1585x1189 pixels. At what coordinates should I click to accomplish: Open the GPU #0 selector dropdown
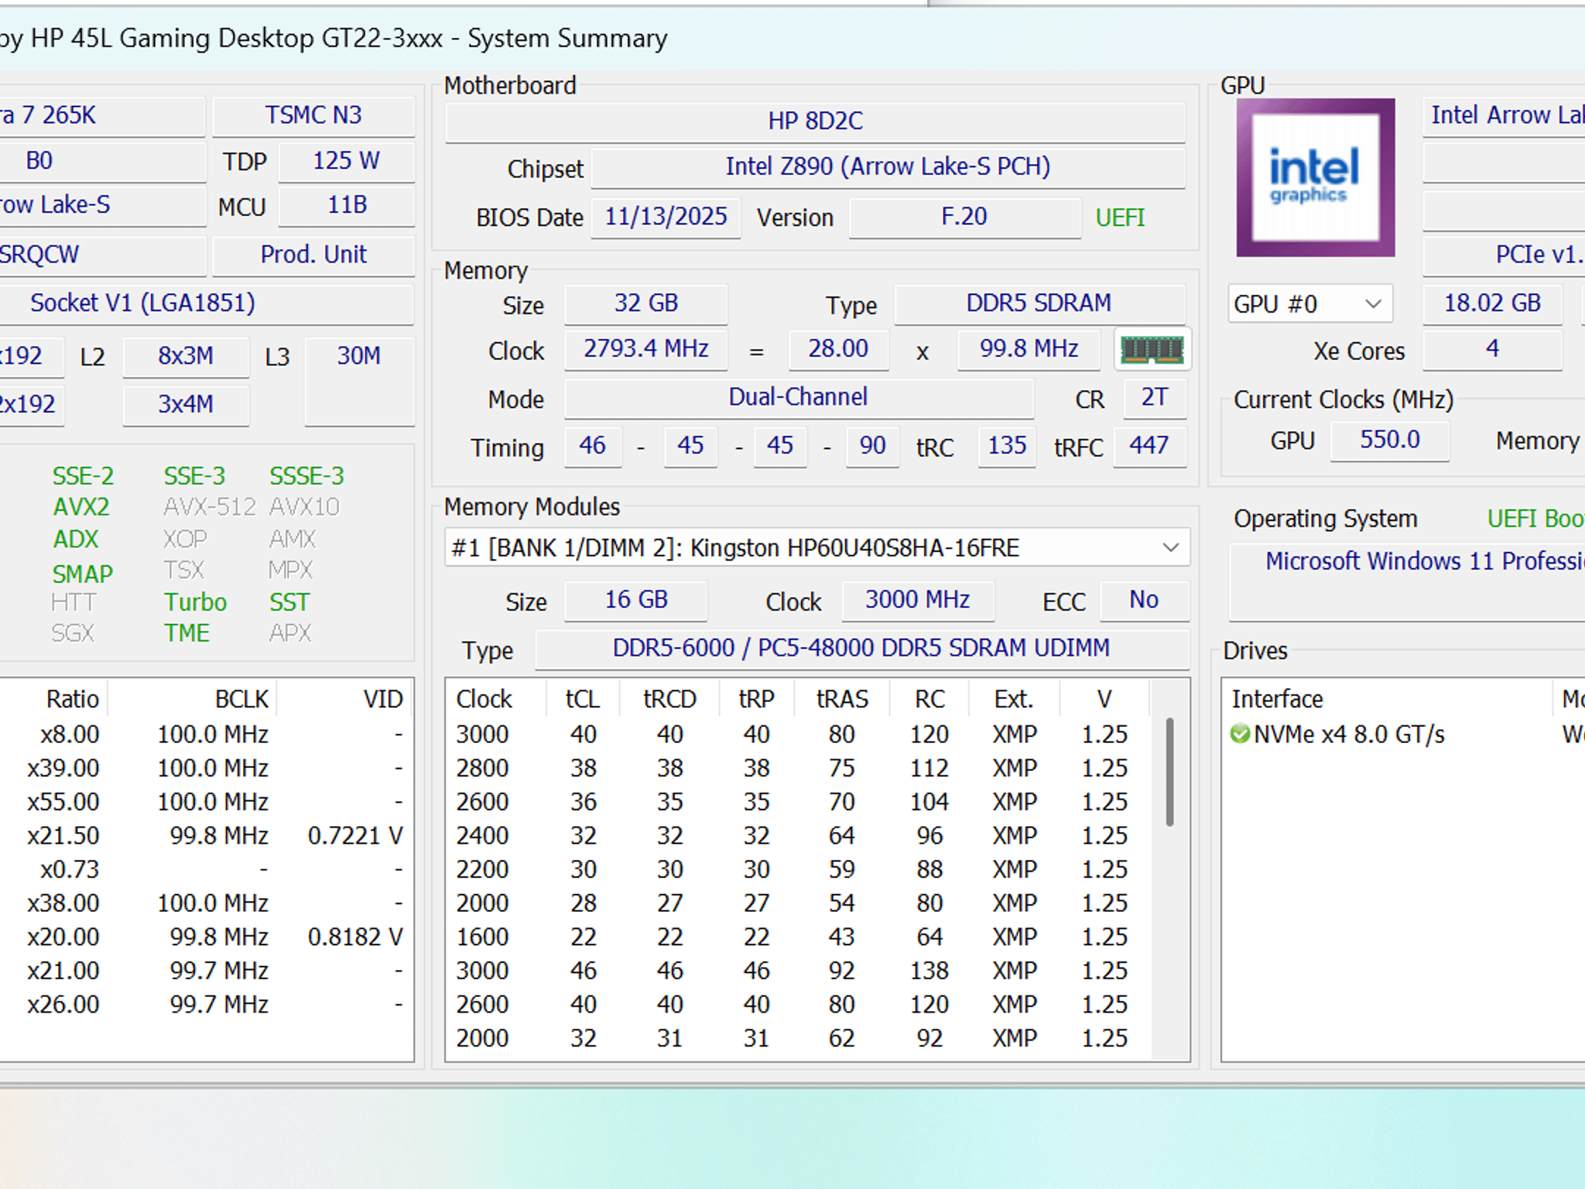click(1309, 303)
